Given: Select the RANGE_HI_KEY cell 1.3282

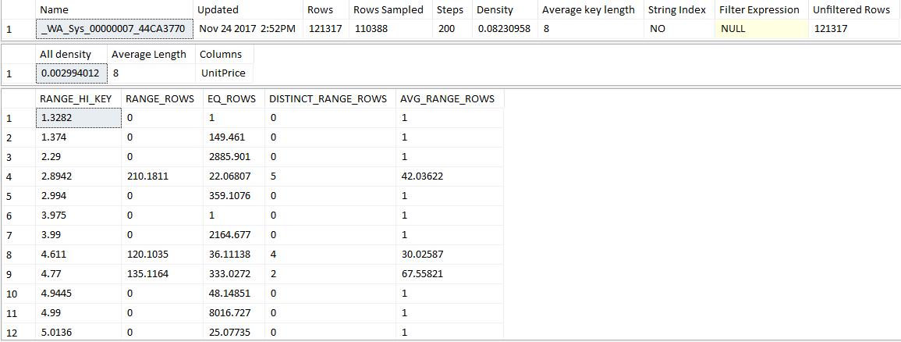Looking at the screenshot, I should (77, 118).
